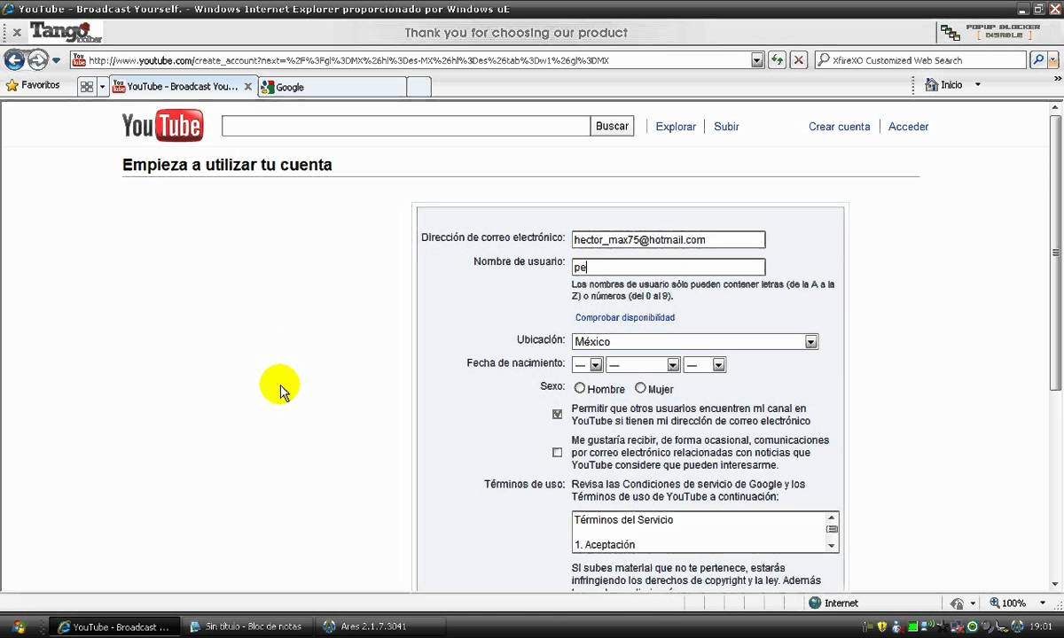Check the receive email communications checkbox

[557, 452]
